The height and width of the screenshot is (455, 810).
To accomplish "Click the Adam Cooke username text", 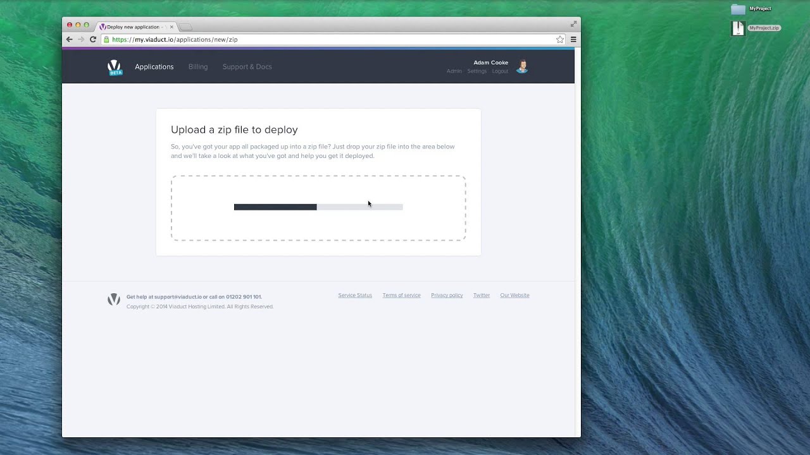I will 491,63.
